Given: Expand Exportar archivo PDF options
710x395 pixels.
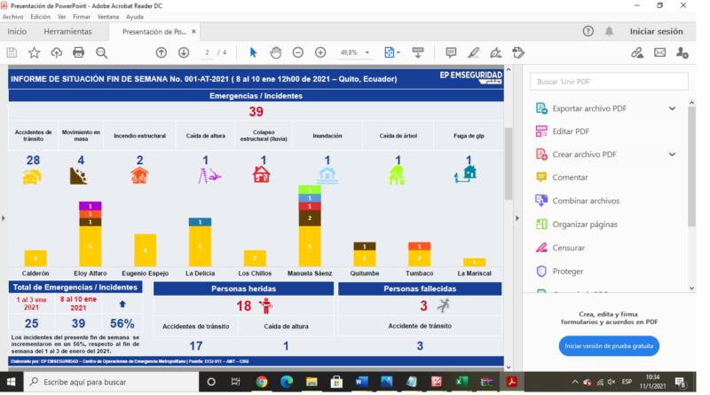Looking at the screenshot, I should point(672,108).
